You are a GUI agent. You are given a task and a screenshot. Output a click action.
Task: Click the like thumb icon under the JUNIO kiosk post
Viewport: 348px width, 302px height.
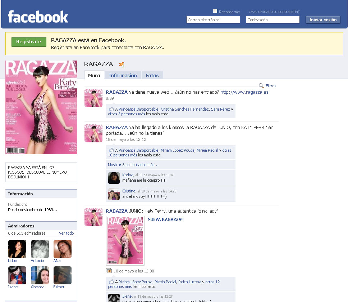pos(111,150)
